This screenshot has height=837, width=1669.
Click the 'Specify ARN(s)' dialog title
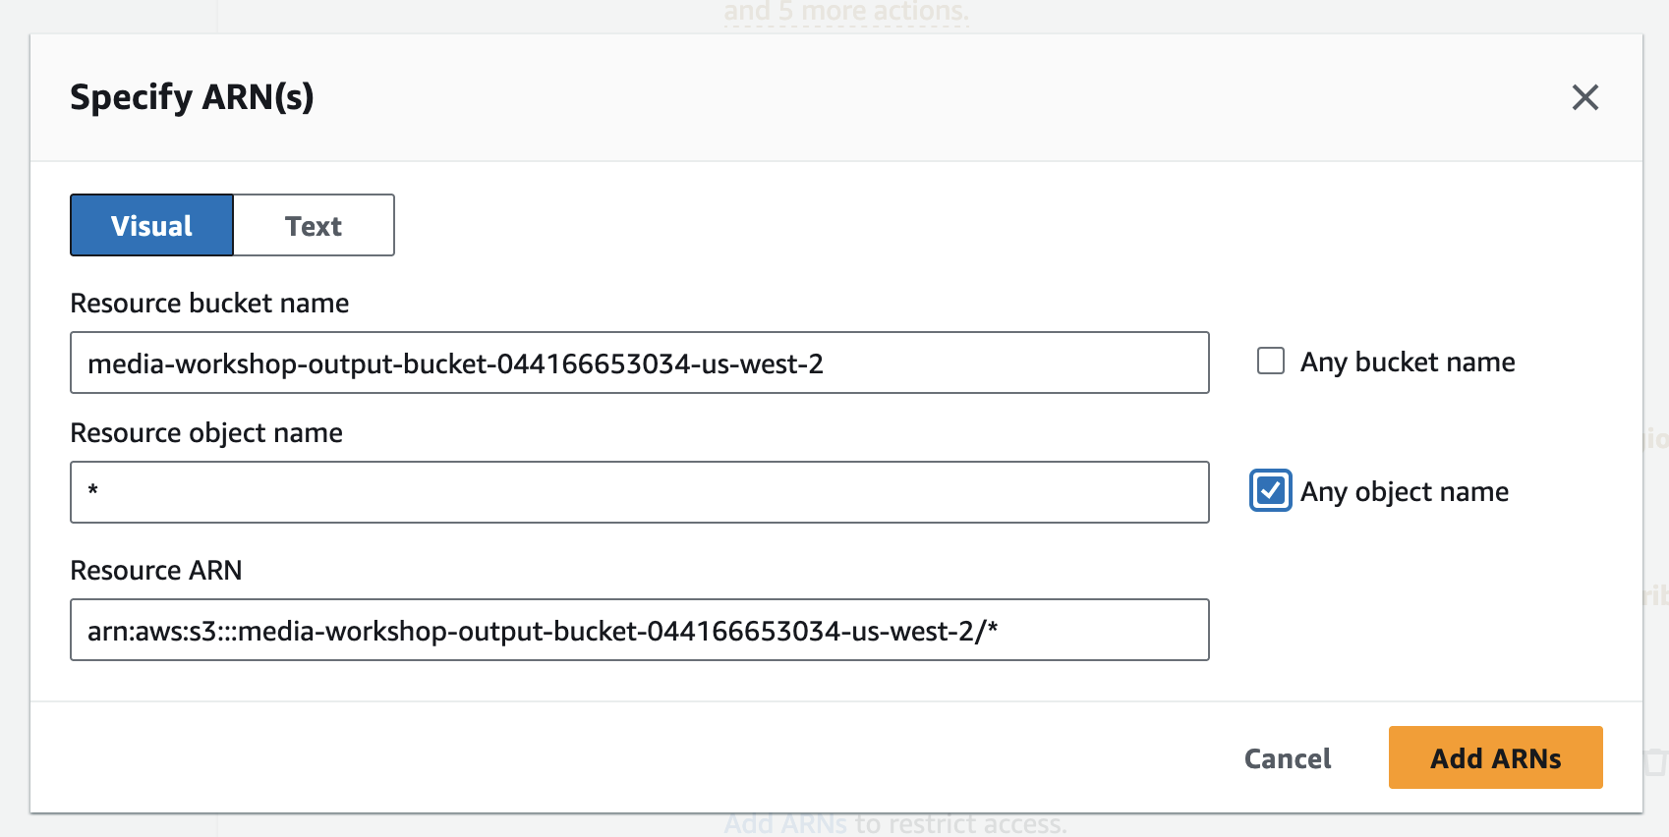tap(192, 97)
